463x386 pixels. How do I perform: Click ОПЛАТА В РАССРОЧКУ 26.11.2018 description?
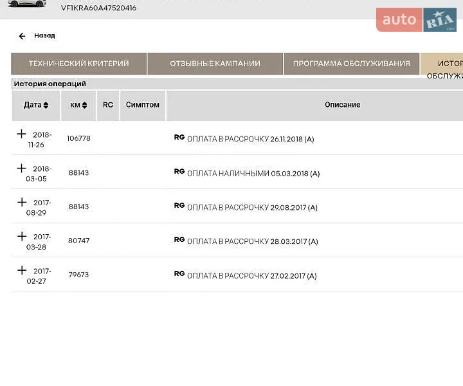point(250,139)
